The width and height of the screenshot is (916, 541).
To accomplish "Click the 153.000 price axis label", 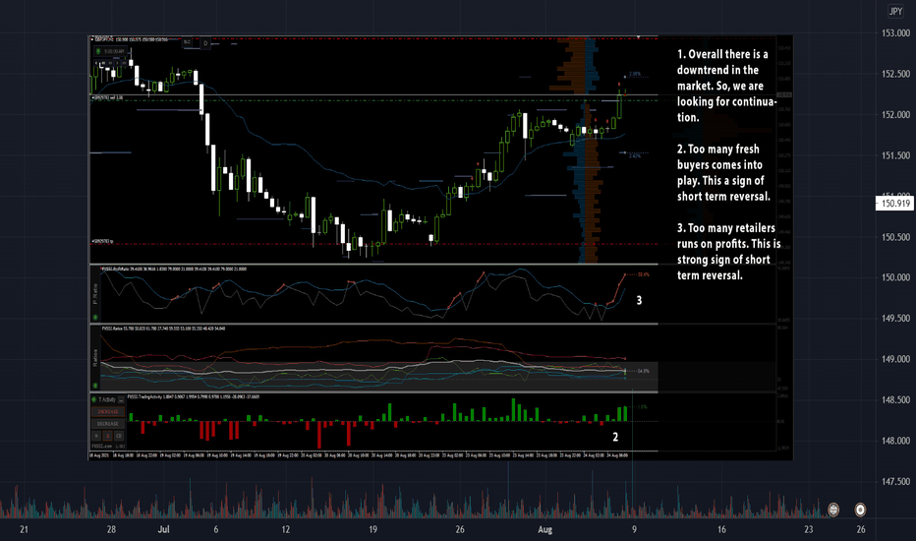I will click(895, 33).
